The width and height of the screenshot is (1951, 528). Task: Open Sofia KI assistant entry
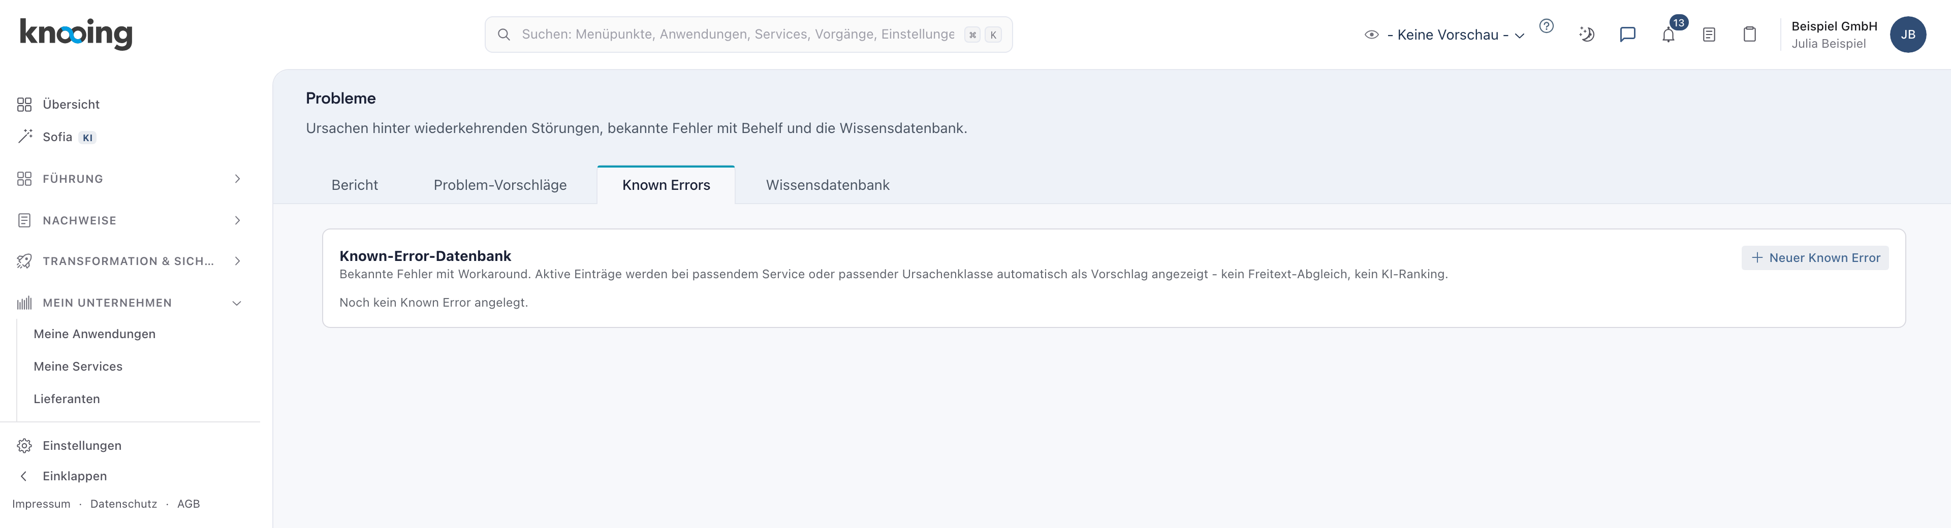(70, 137)
